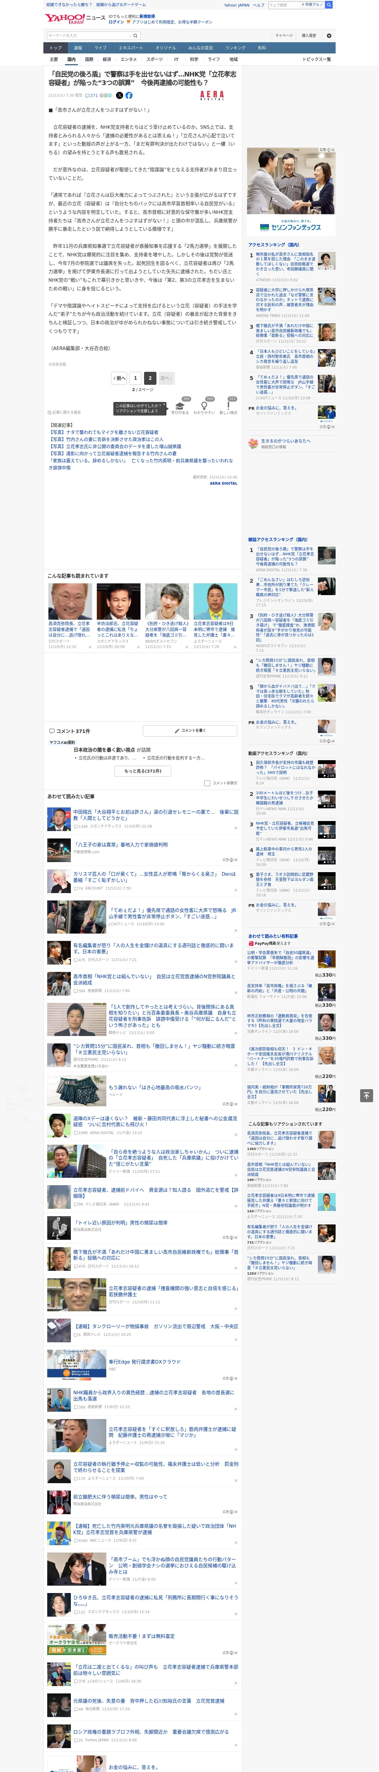Go to previous page with 前へ button
This screenshot has height=1772, width=379.
click(x=120, y=378)
